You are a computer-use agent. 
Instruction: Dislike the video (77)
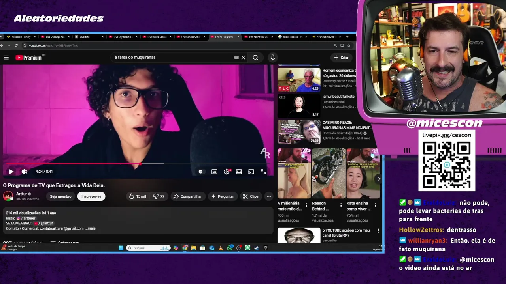159,196
